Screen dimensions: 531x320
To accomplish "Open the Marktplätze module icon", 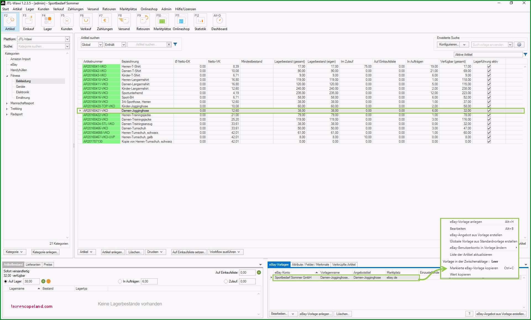I will 162,22.
